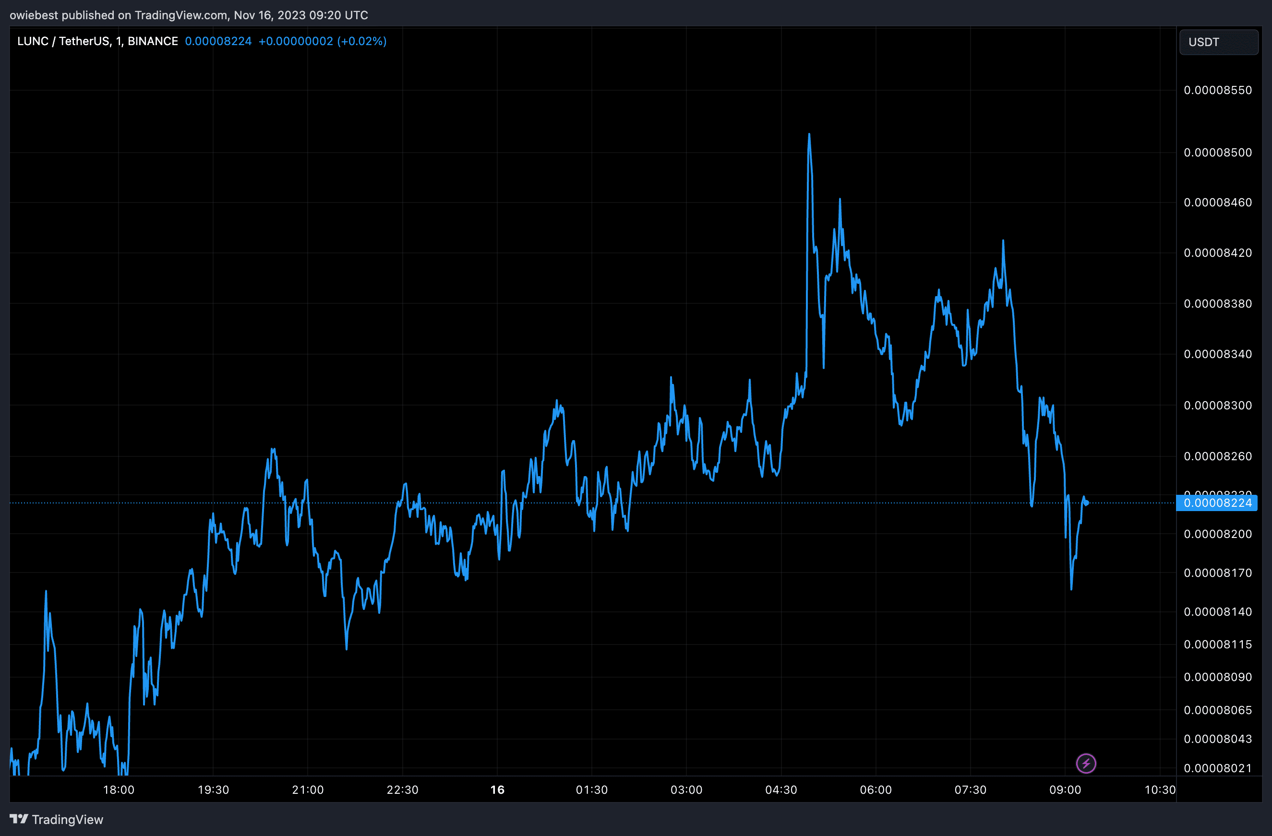
Task: Open the USDT currency selector
Action: (x=1218, y=42)
